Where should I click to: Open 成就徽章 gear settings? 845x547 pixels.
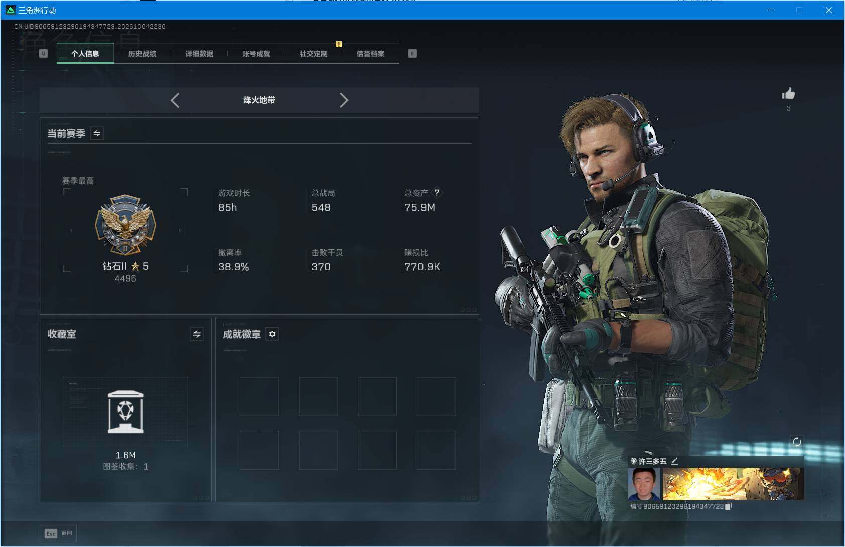click(272, 334)
